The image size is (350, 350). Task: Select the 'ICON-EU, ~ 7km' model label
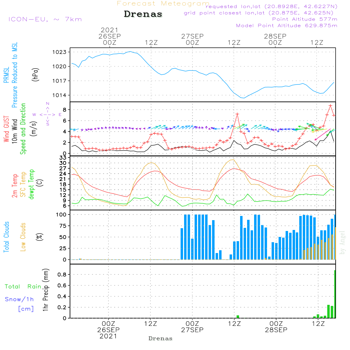pos(45,19)
